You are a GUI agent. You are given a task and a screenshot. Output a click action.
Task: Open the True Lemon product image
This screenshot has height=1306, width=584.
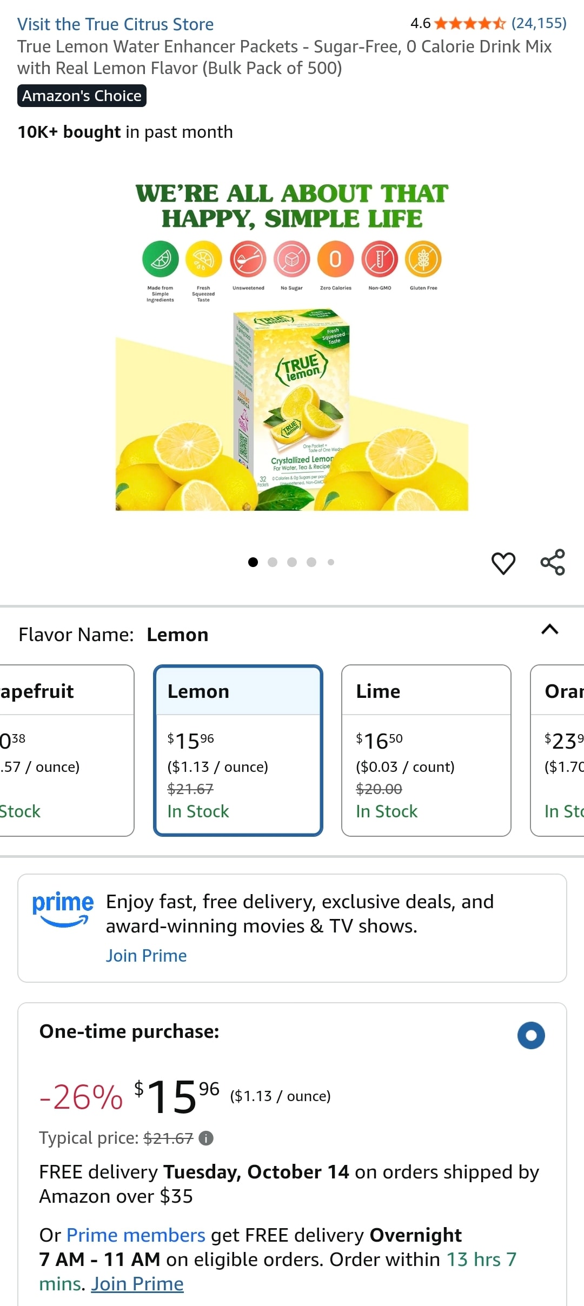(292, 411)
